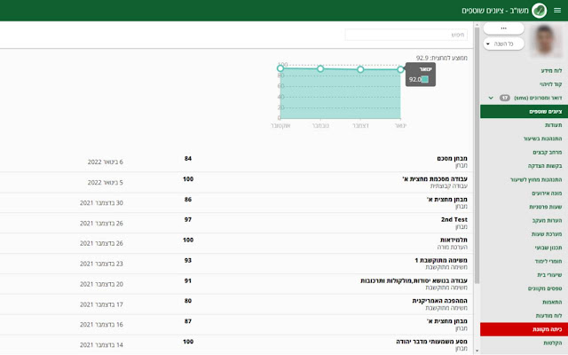
Task: Click the 'נובמבר' chart data point
Action: tap(320, 68)
